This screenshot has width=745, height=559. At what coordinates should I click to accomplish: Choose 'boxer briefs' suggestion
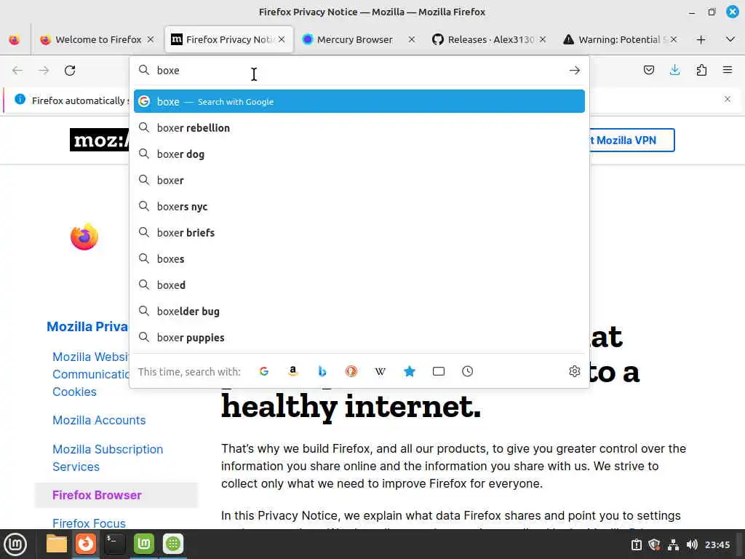[359, 232]
